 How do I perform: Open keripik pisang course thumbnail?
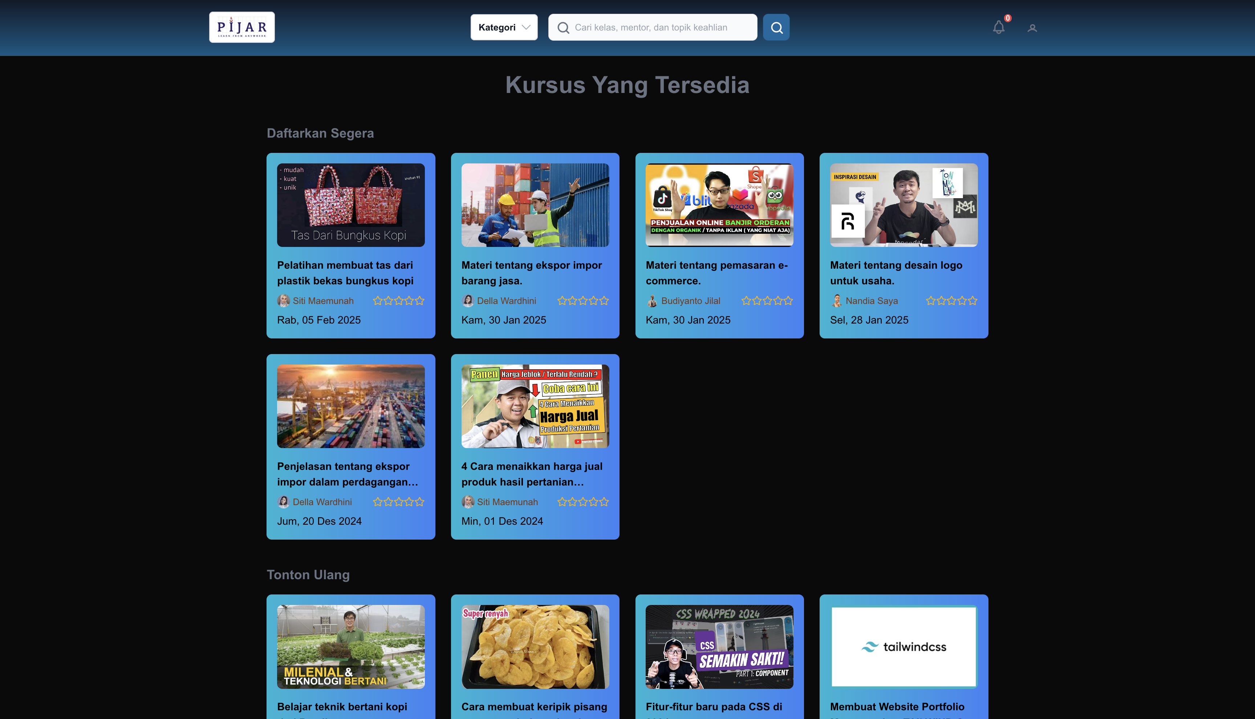(x=535, y=646)
